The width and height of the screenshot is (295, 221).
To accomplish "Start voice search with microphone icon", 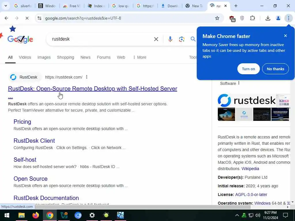I will 170,39.
